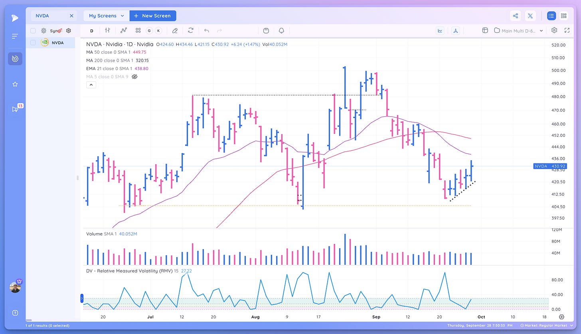
Task: Click the EMA 21 close indicator legend
Action: [x=117, y=69]
